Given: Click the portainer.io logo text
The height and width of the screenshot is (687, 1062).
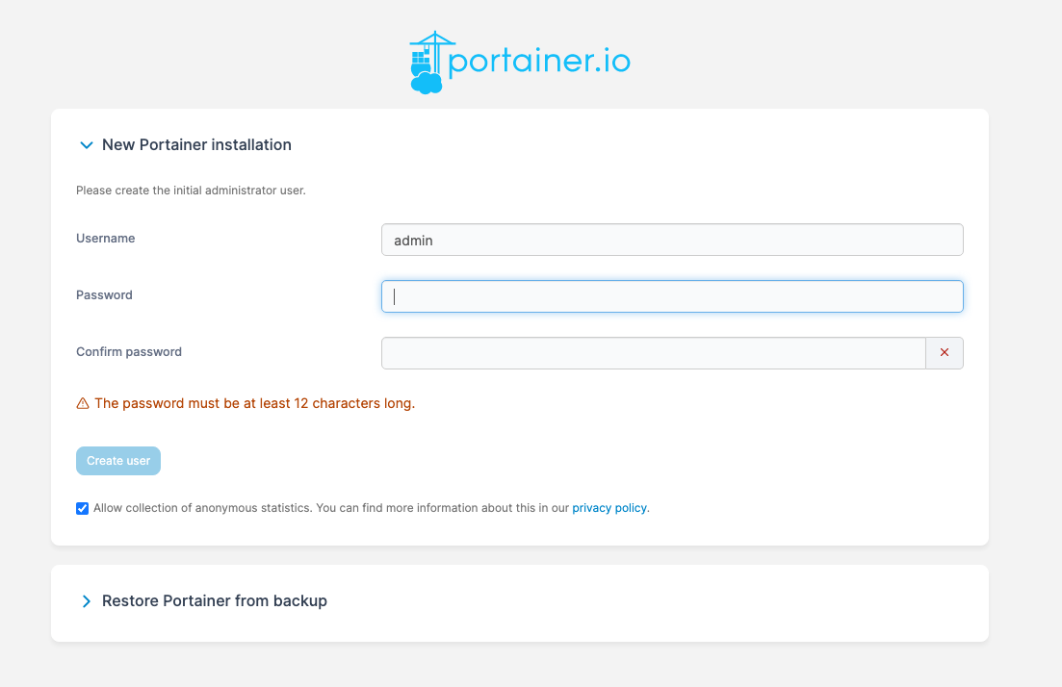Looking at the screenshot, I should 539,63.
